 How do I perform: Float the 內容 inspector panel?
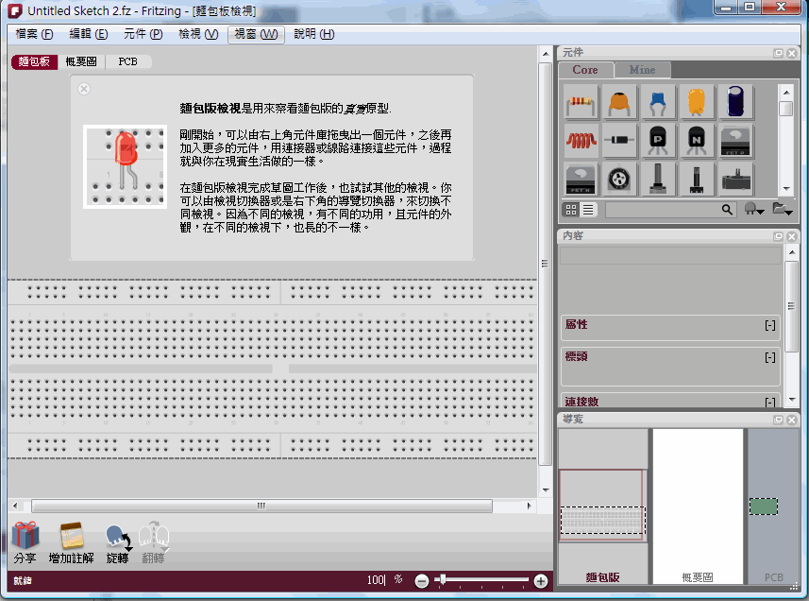click(x=779, y=236)
